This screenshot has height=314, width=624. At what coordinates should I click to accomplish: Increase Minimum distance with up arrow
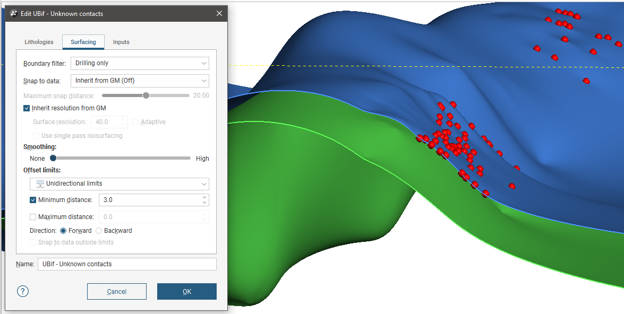pyautogui.click(x=204, y=197)
